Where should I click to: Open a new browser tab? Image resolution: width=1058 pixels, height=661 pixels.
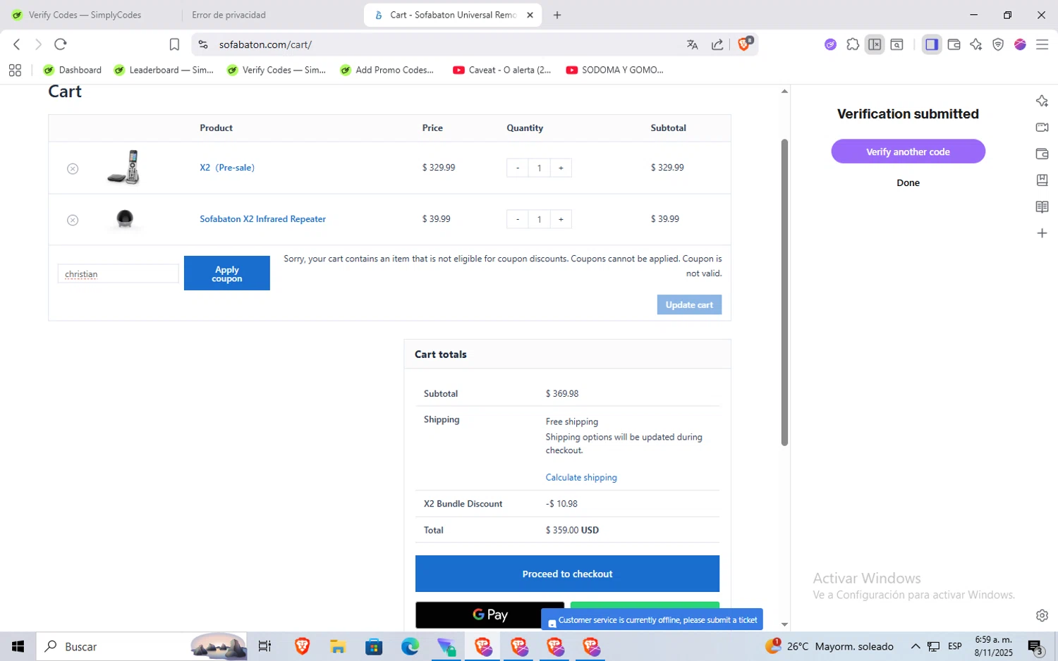(x=557, y=15)
